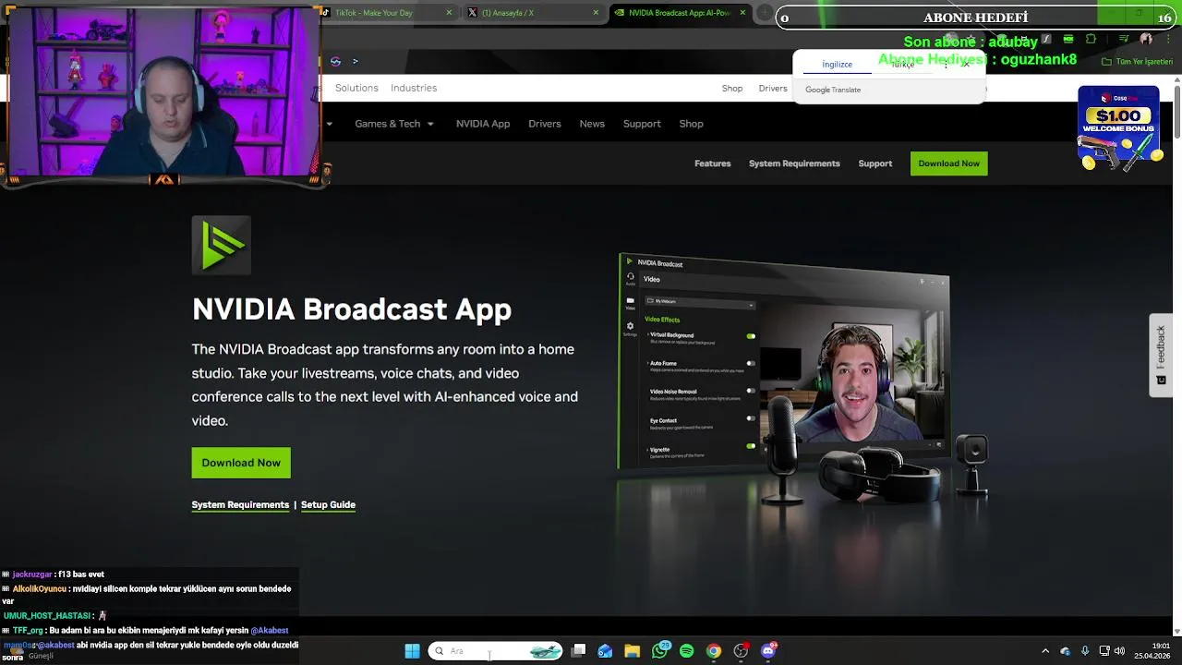Screen dimensions: 1182x665
Task: Open a new browser tab
Action: [x=765, y=13]
